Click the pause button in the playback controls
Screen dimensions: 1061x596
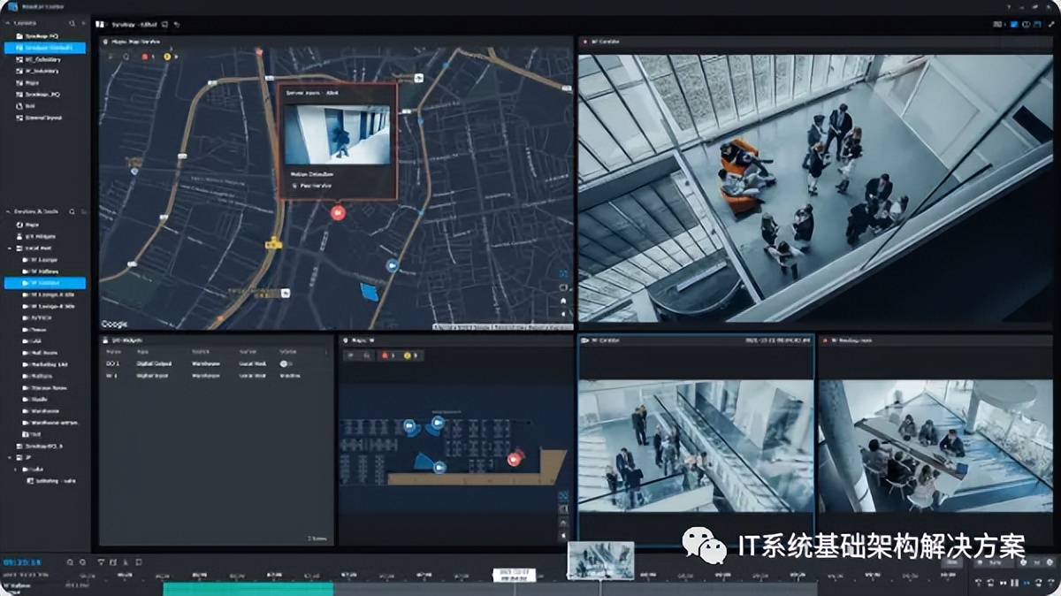[x=1014, y=583]
